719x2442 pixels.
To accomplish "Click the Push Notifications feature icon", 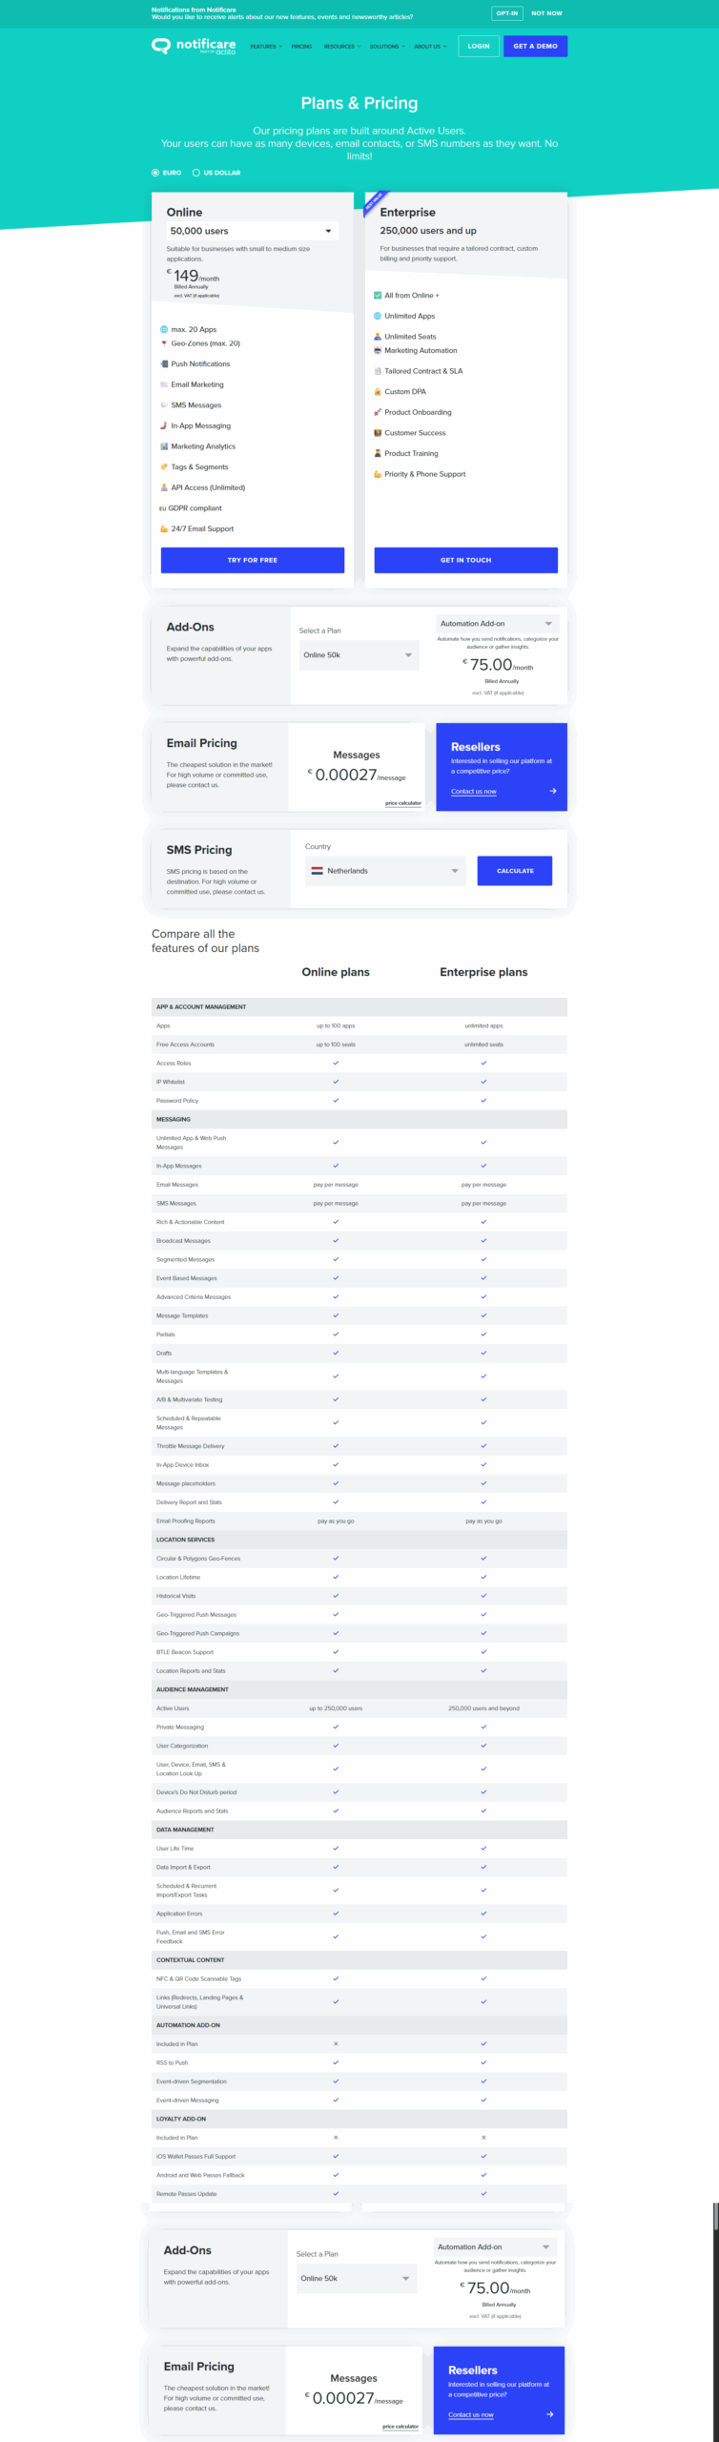I will click(x=164, y=364).
